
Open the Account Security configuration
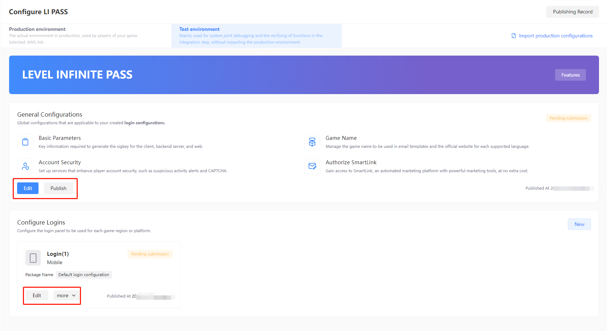click(60, 162)
